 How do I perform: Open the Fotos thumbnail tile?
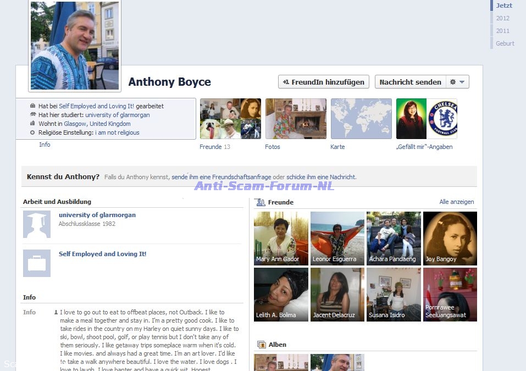(296, 119)
